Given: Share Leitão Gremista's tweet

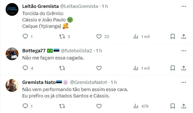Looking at the screenshot, I should pos(184,36).
